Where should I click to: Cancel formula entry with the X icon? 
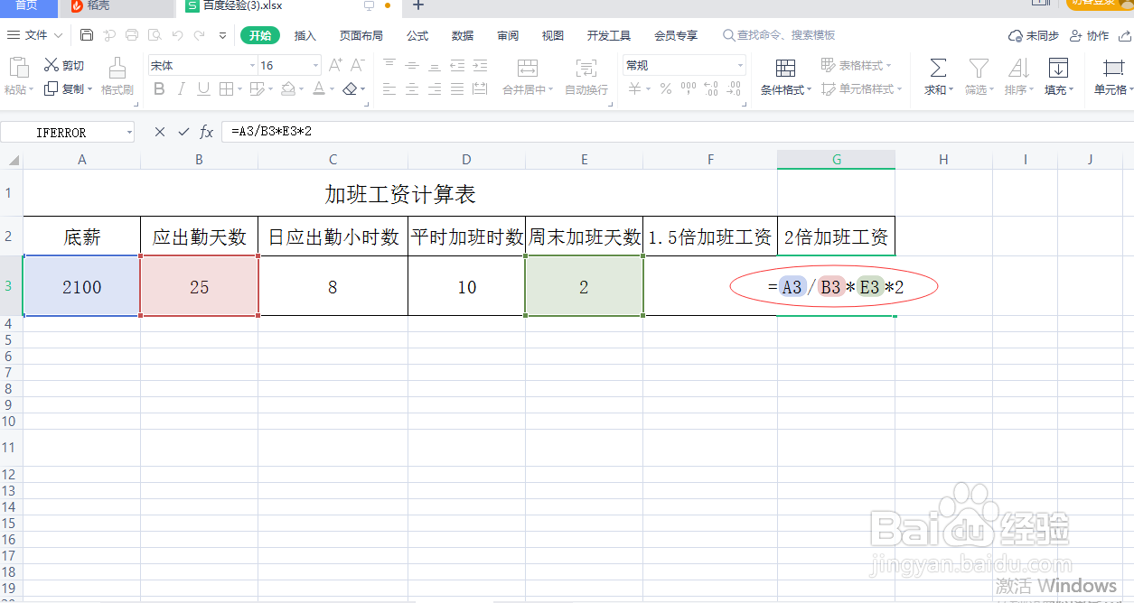(159, 131)
